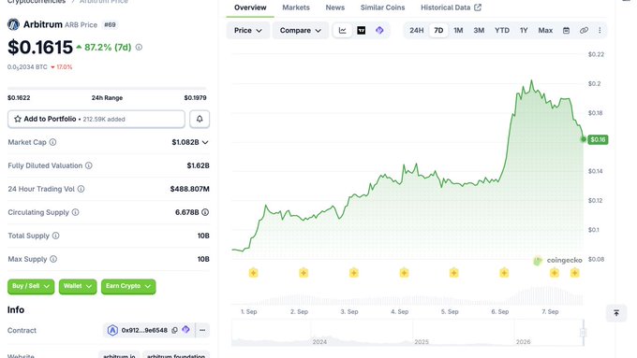637x358 pixels.
Task: Open the Buy / Sell dropdown
Action: tap(31, 286)
